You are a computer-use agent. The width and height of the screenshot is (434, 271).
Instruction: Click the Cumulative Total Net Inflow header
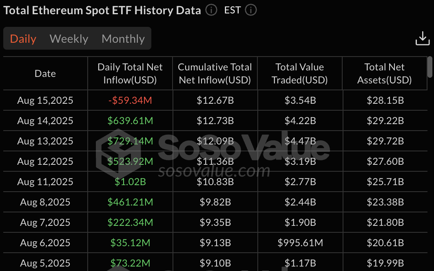pos(215,73)
